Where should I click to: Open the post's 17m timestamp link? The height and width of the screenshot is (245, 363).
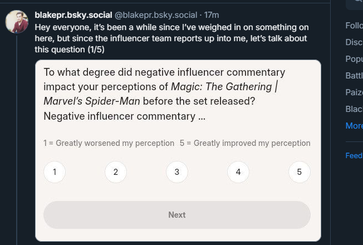click(x=212, y=15)
